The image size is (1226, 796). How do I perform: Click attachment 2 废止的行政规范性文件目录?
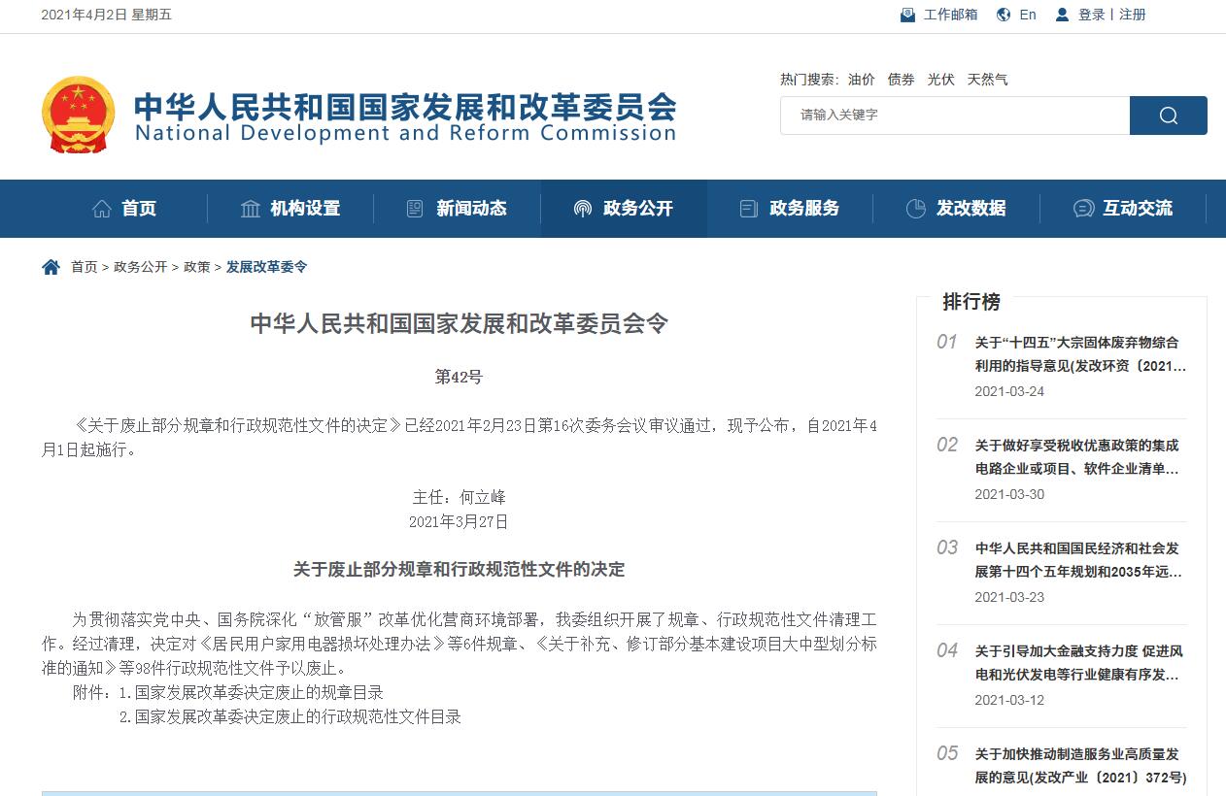[x=289, y=717]
